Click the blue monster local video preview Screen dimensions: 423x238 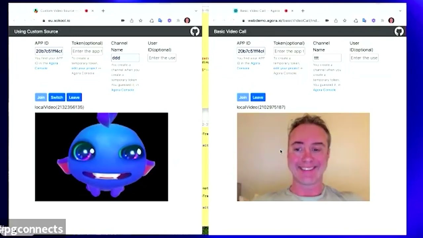[101, 157]
